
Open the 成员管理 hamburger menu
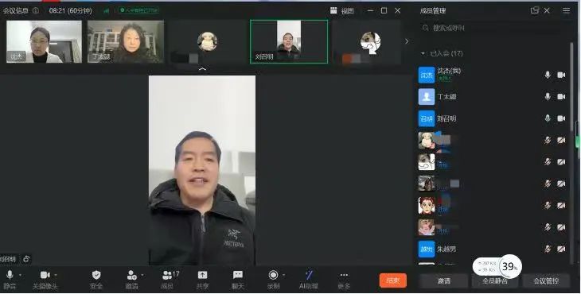tap(566, 10)
